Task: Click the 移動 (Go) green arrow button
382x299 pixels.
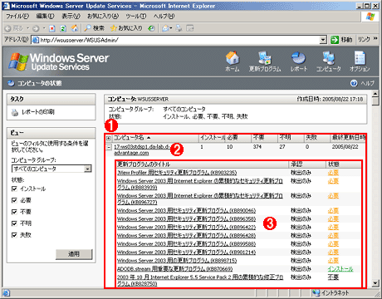Action: pyautogui.click(x=335, y=40)
